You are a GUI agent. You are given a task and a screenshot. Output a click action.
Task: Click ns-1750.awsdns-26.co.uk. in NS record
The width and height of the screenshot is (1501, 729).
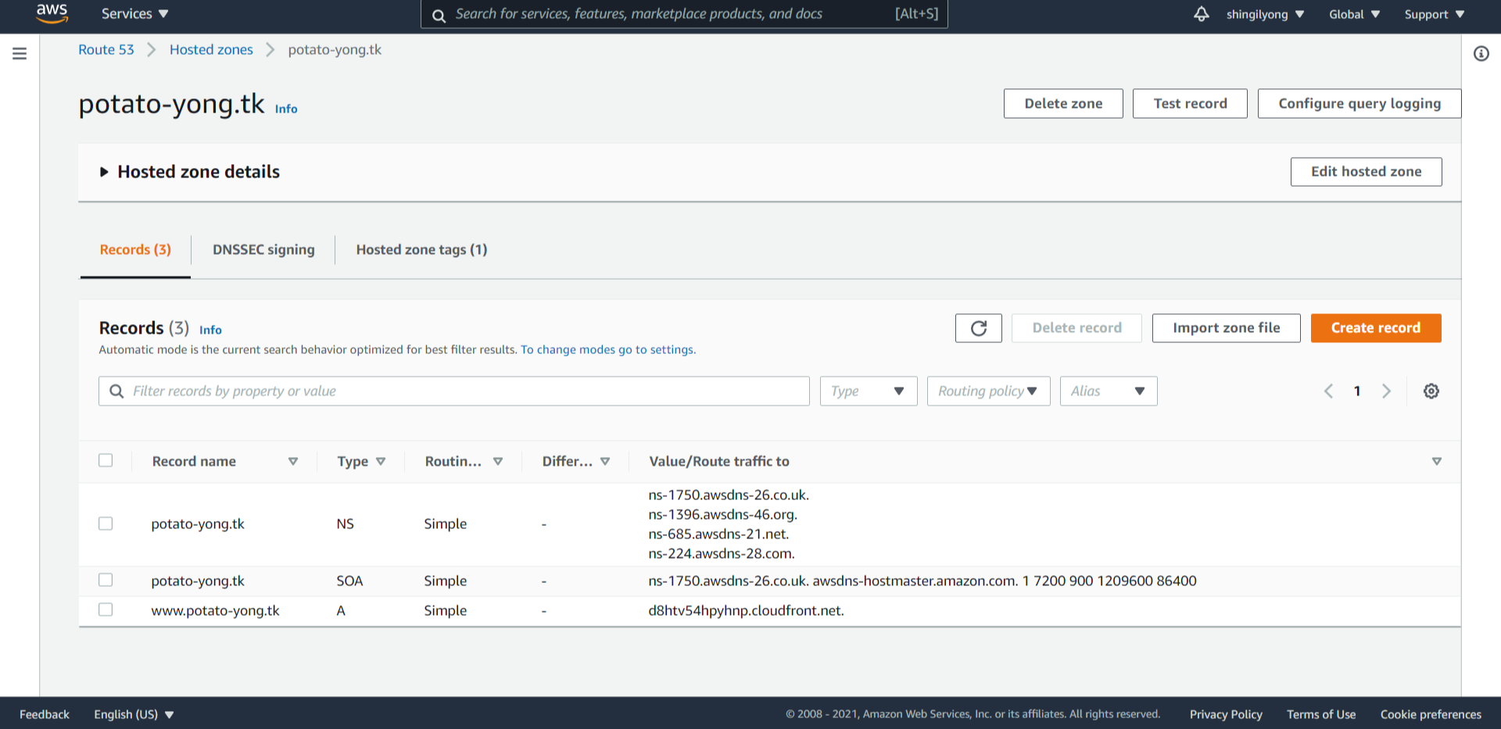(x=729, y=495)
